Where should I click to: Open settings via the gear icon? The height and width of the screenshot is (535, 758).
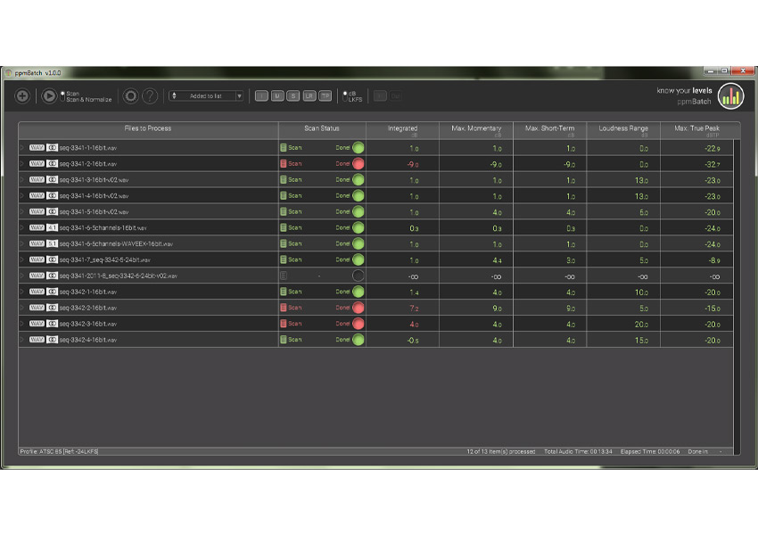click(130, 95)
